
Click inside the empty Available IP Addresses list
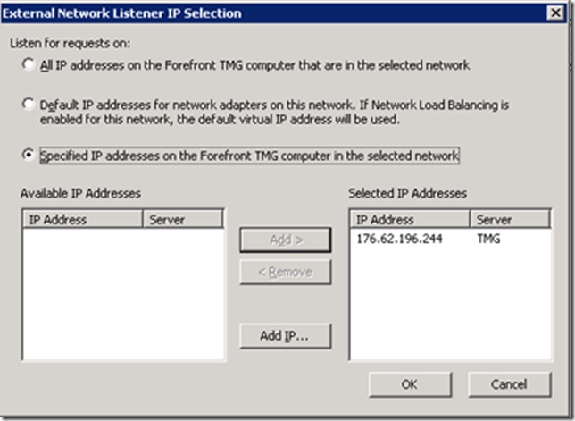[x=123, y=295]
